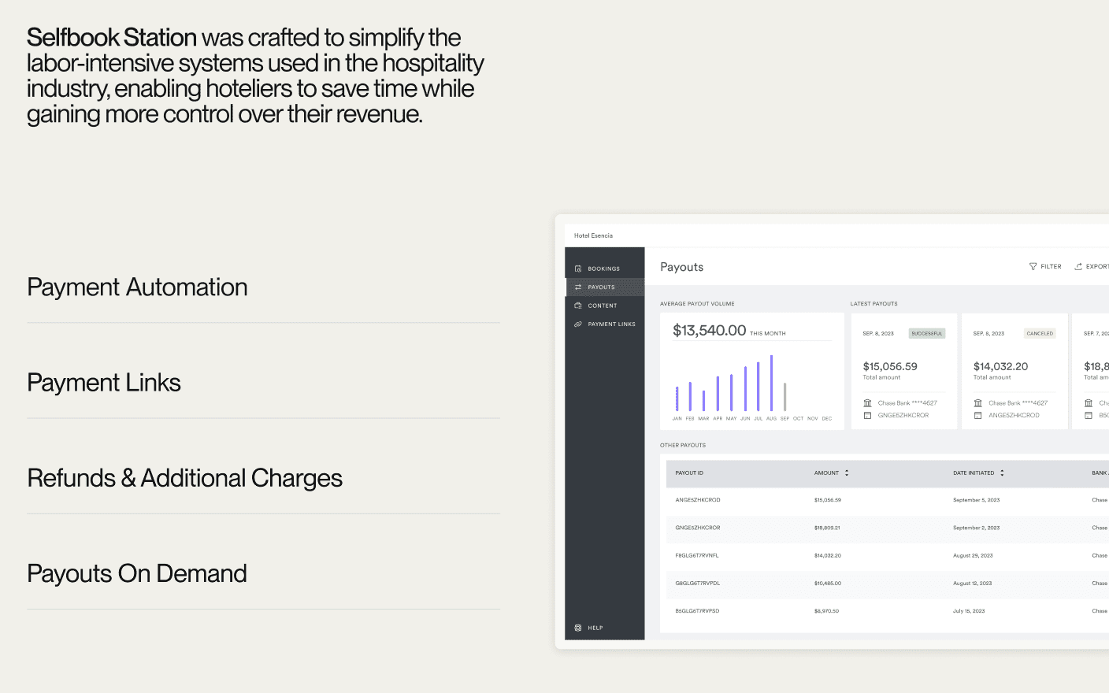The height and width of the screenshot is (693, 1109).
Task: Click bank icon on $15,056.59 payout card
Action: tap(867, 403)
